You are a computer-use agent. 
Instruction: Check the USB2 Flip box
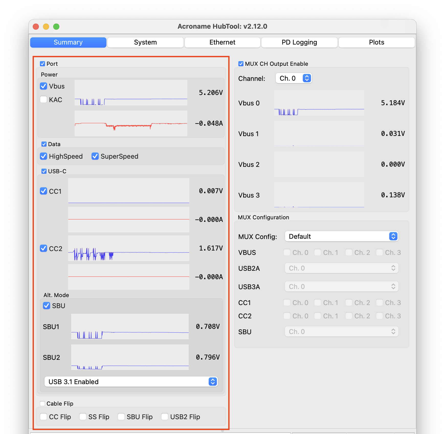tap(165, 417)
